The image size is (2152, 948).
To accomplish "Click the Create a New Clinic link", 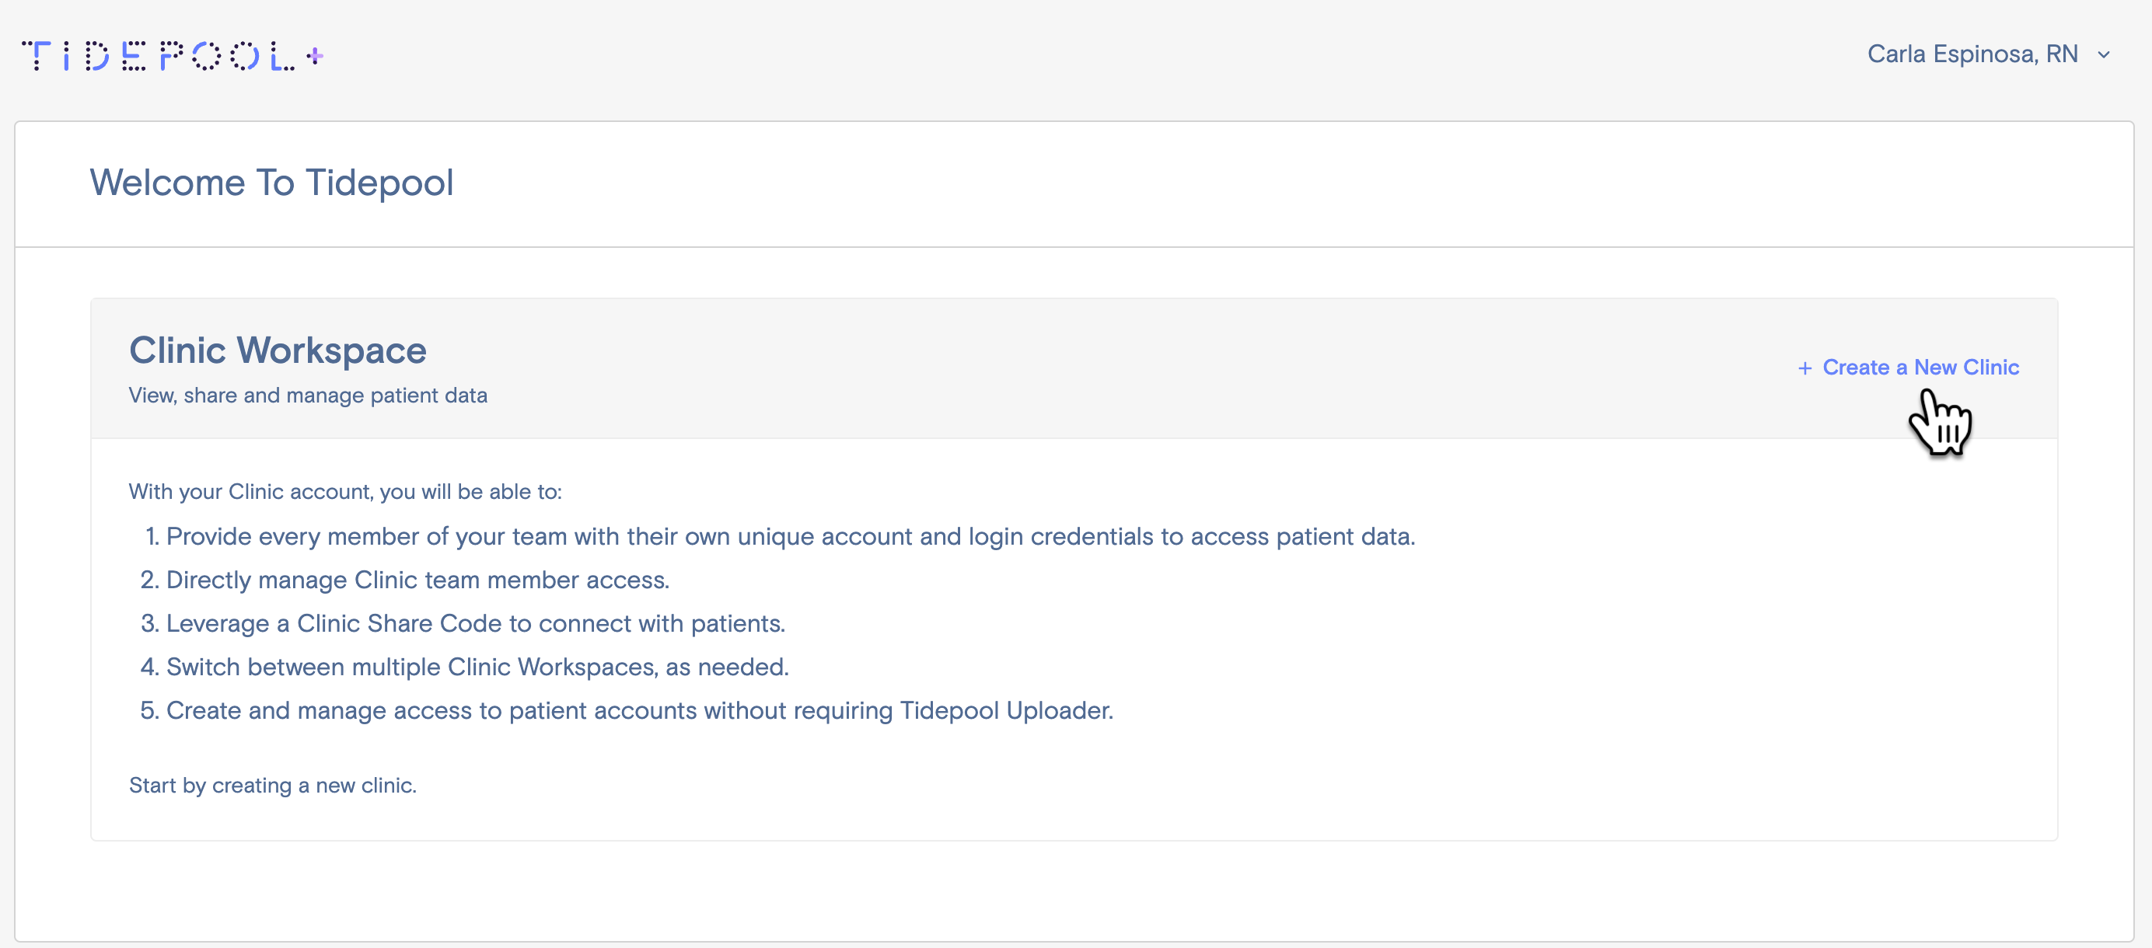I will point(1908,368).
